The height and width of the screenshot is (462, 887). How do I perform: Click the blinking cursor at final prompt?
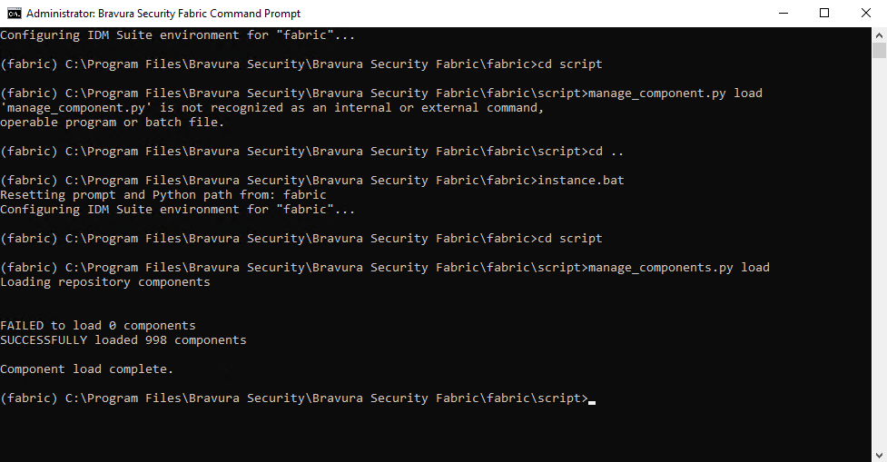[592, 399]
